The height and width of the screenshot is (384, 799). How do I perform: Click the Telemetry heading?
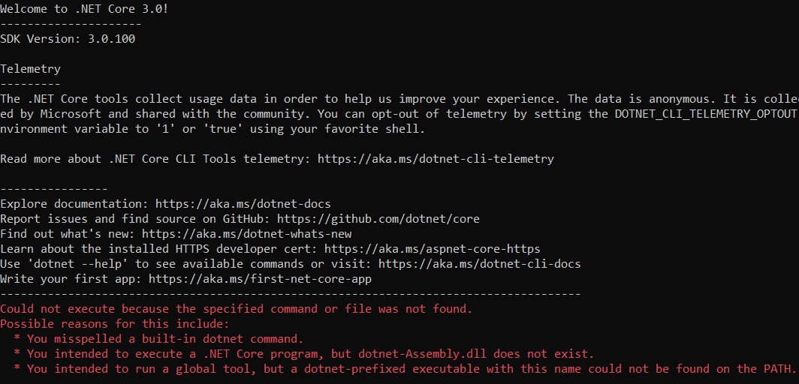30,69
